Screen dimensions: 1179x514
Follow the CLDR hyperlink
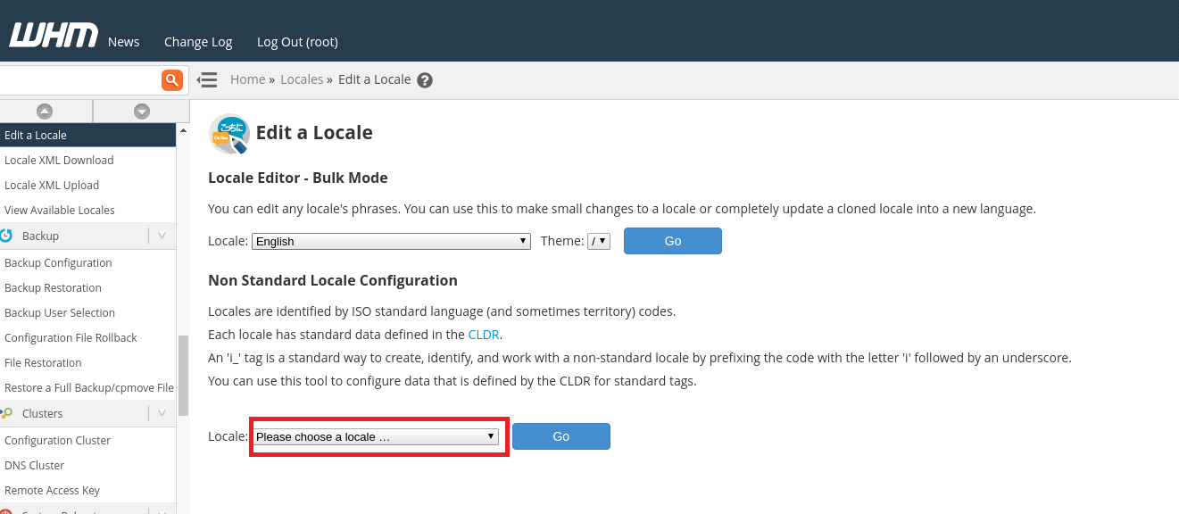(x=483, y=334)
